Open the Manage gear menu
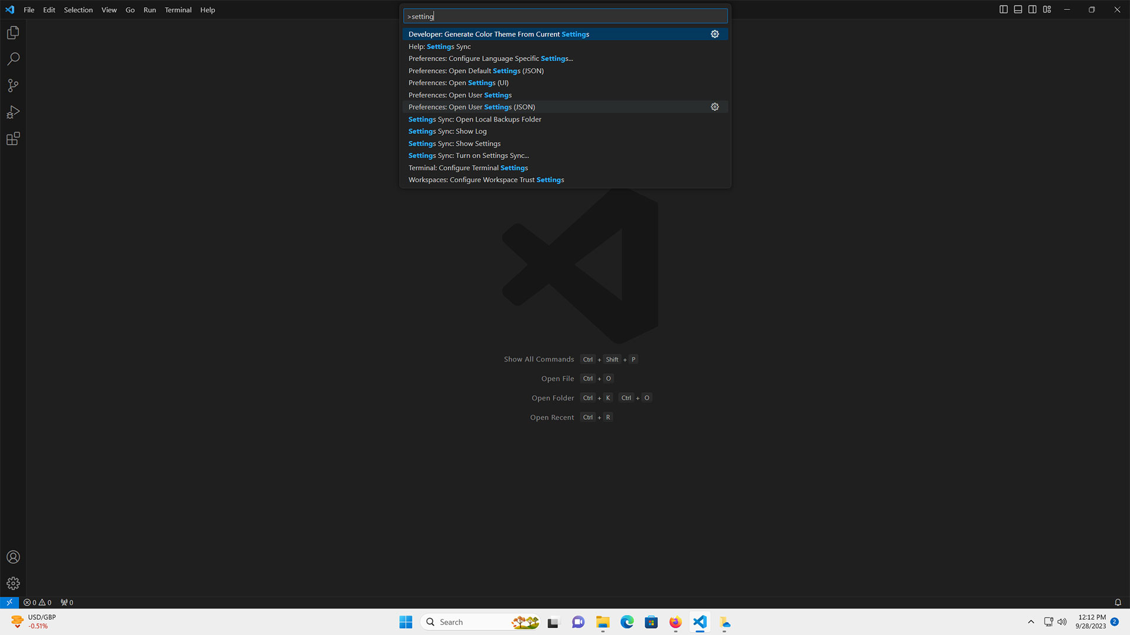The width and height of the screenshot is (1130, 635). point(13,583)
